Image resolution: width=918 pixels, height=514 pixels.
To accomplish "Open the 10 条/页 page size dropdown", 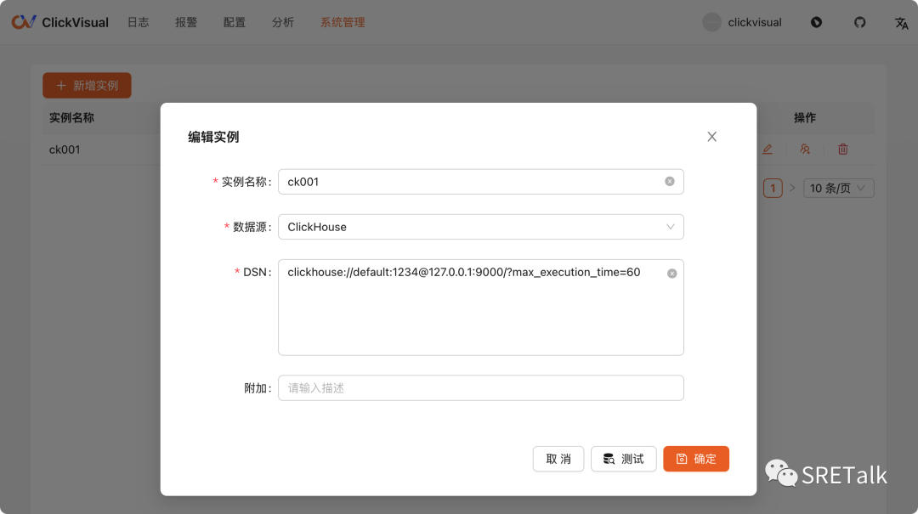I will 838,188.
